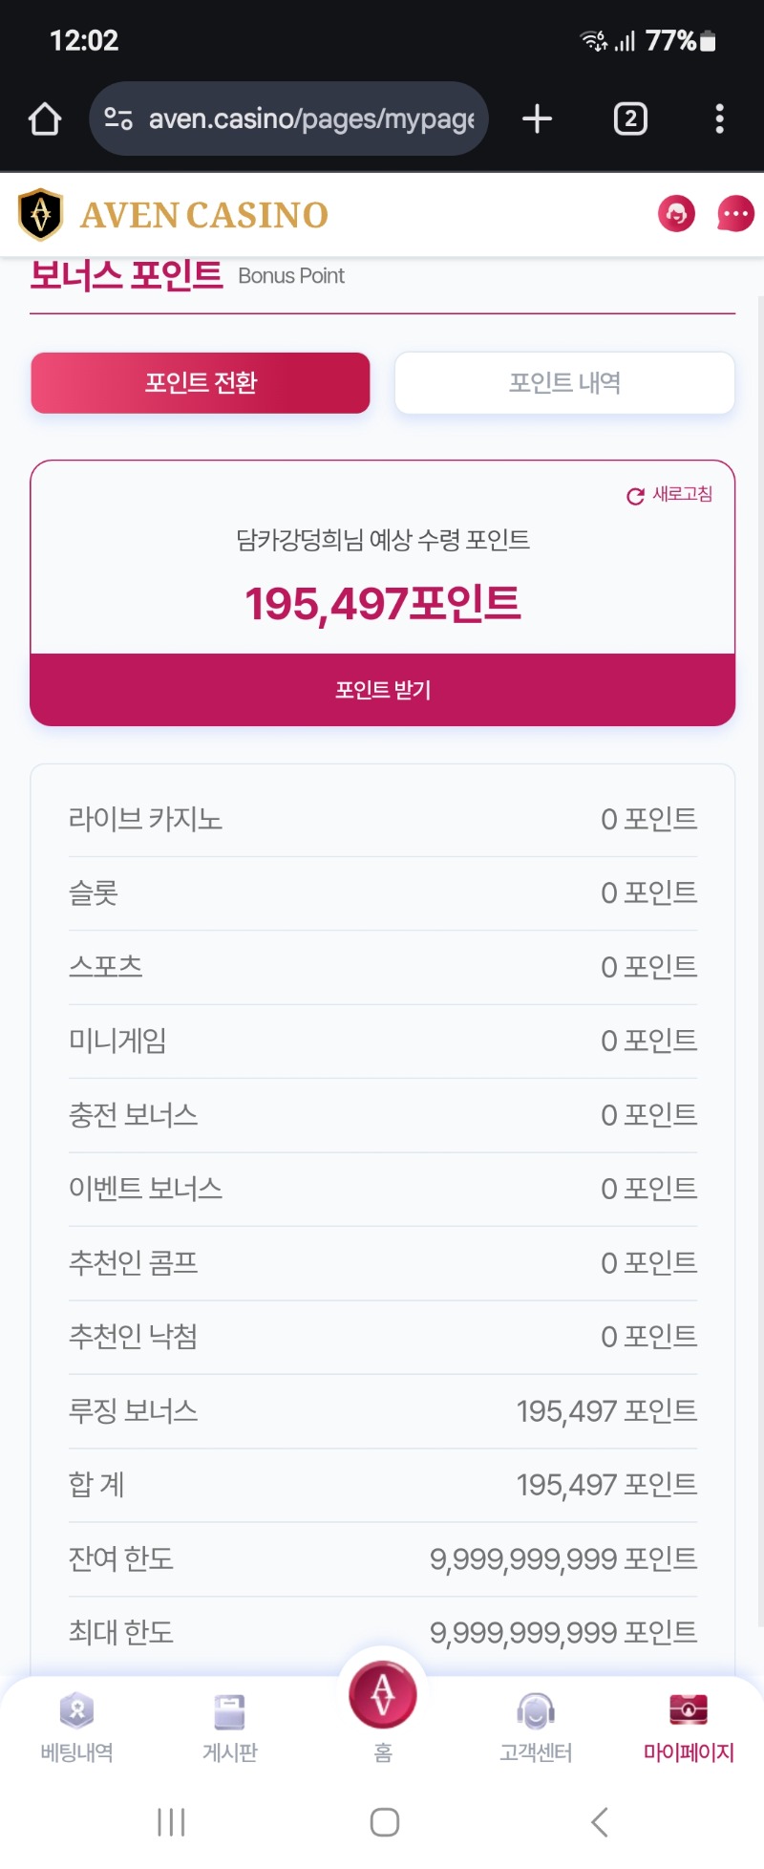Tap the browser home icon
This screenshot has height=1869, width=764.
[x=45, y=119]
